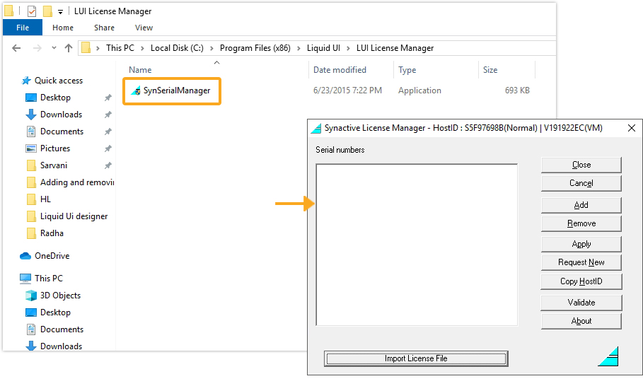Select Desktop icon under Quick access
Image resolution: width=643 pixels, height=386 pixels.
tap(31, 98)
